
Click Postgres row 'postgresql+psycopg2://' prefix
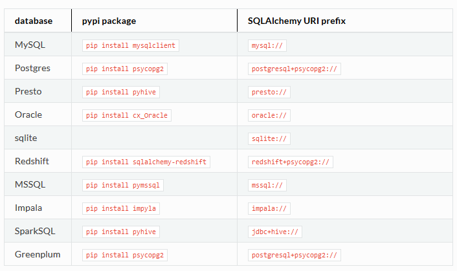[x=295, y=69]
